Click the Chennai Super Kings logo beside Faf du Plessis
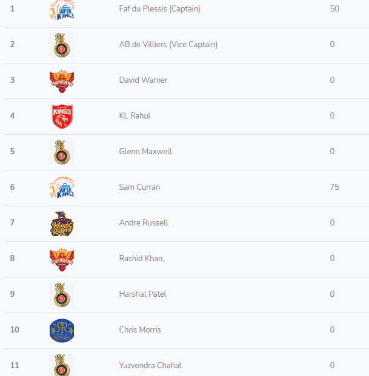Viewport: 369px width, 376px height. [x=62, y=10]
